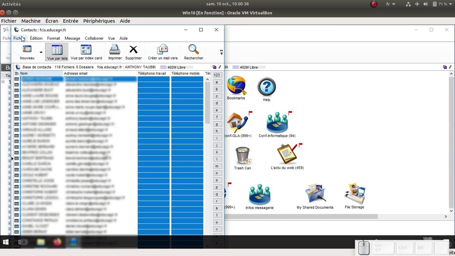
Task: Open the Collaborer menu
Action: point(94,38)
